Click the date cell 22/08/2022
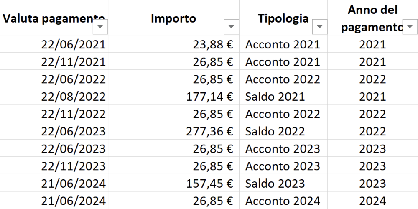 click(54, 96)
